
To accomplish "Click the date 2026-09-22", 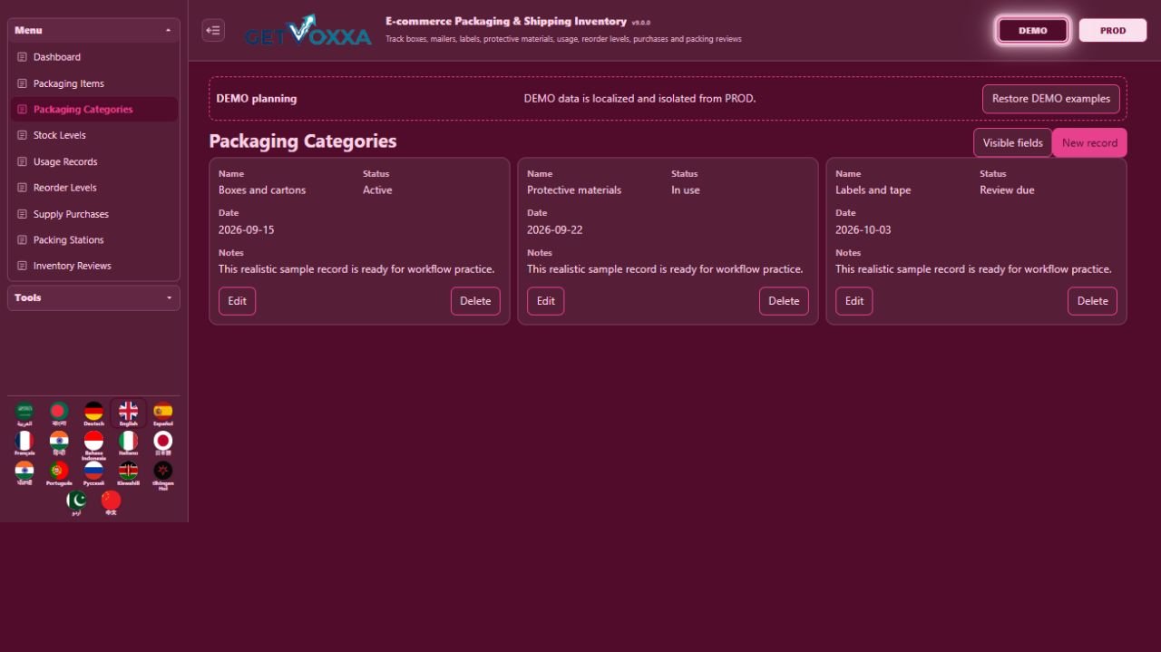I will pos(554,230).
